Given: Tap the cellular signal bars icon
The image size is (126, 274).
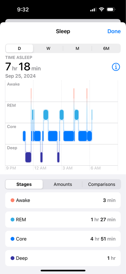Looking at the screenshot, I should (93, 10).
